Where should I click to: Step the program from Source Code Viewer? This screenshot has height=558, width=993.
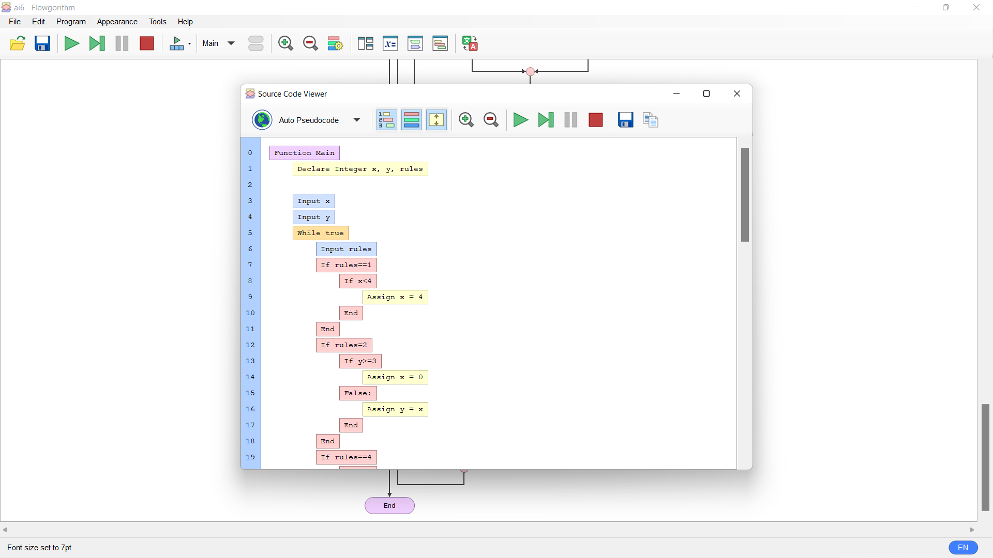pyautogui.click(x=546, y=120)
